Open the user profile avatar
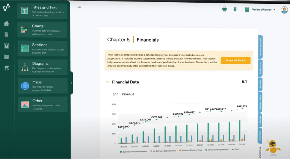 click(284, 10)
